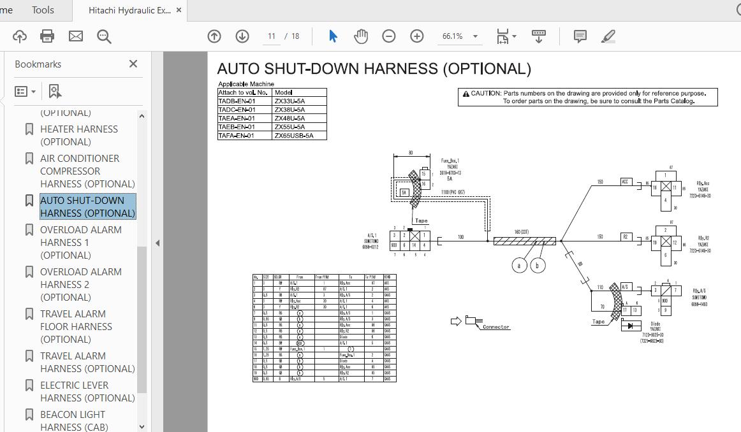
Task: Click table cell ZX33U-5A
Action: pyautogui.click(x=300, y=101)
